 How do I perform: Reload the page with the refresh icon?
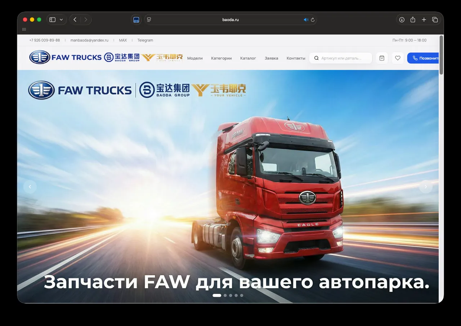[x=313, y=20]
